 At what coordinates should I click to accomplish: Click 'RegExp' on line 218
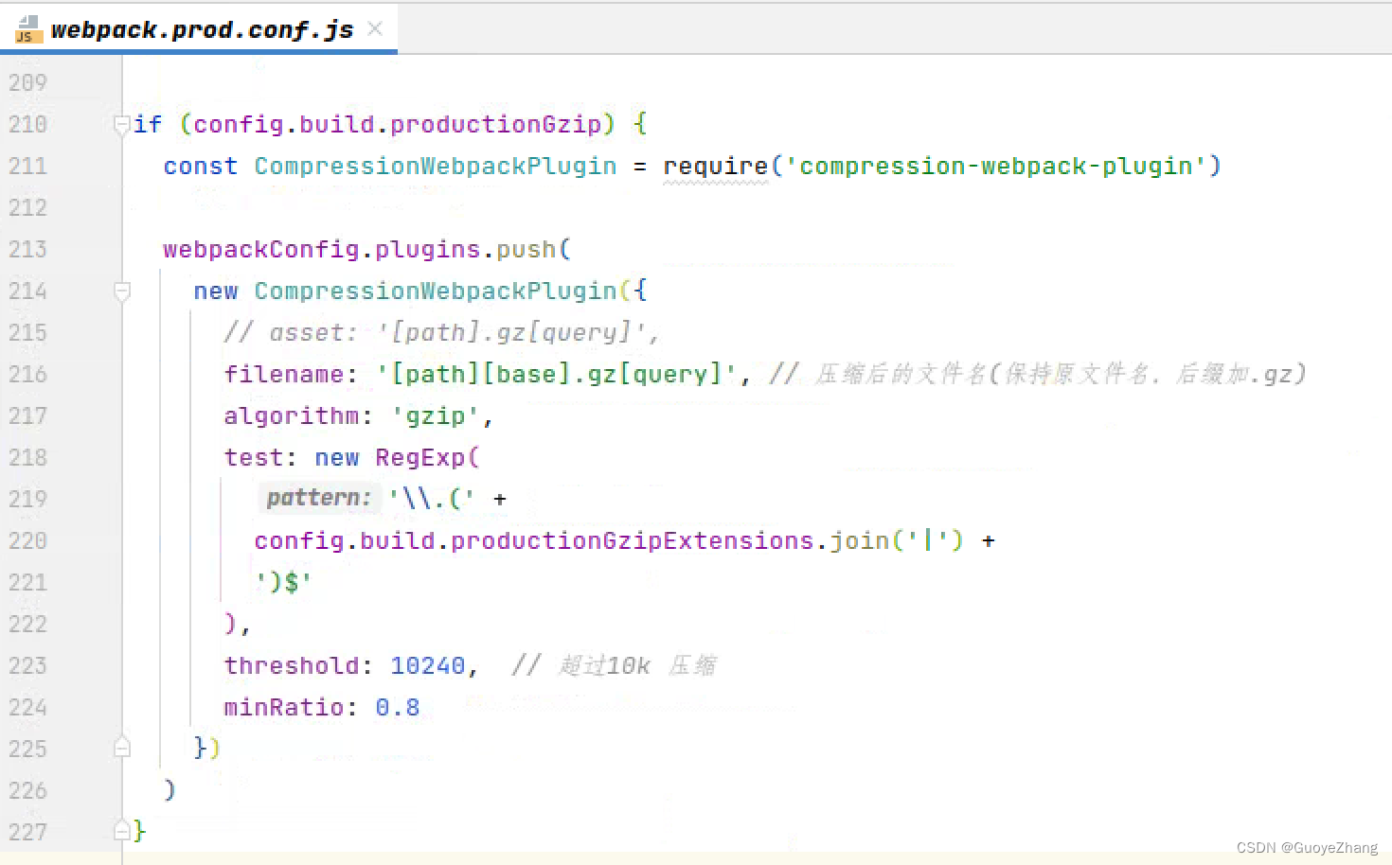point(419,458)
